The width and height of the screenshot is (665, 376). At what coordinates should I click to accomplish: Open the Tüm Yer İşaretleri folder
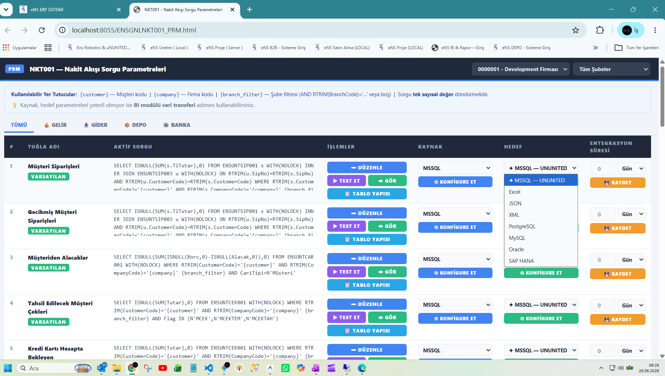pyautogui.click(x=637, y=48)
